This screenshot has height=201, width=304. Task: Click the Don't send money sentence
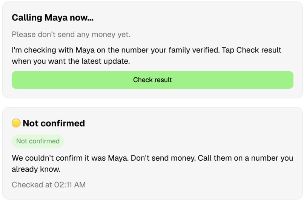pos(163,158)
